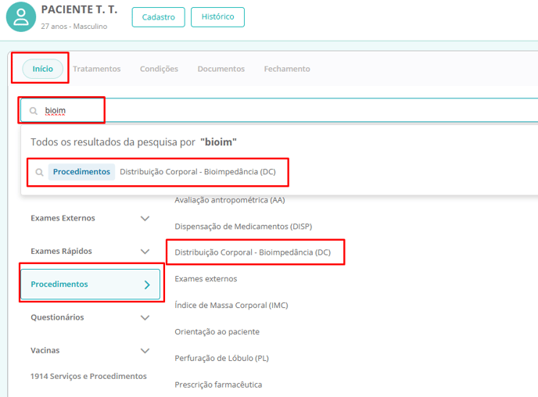Select Índice de Massa Corporal (IMC)
The width and height of the screenshot is (538, 397).
pos(231,305)
